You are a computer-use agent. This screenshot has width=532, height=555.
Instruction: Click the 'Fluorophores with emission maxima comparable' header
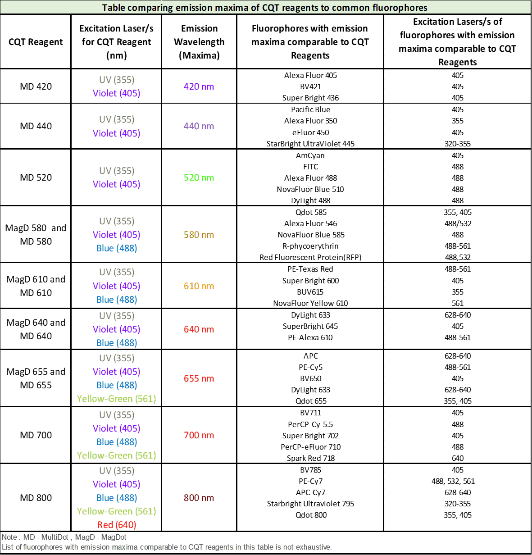[x=310, y=42]
